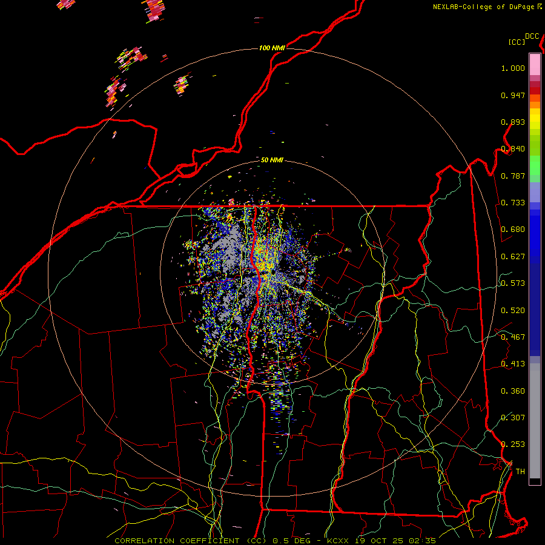Click the red band of the color bar

click(x=535, y=91)
